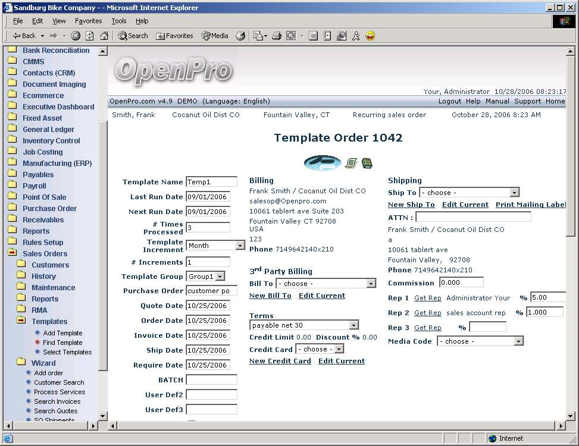Screen dimensions: 579x446
Task: Click the Logout link in header
Action: click(x=450, y=101)
